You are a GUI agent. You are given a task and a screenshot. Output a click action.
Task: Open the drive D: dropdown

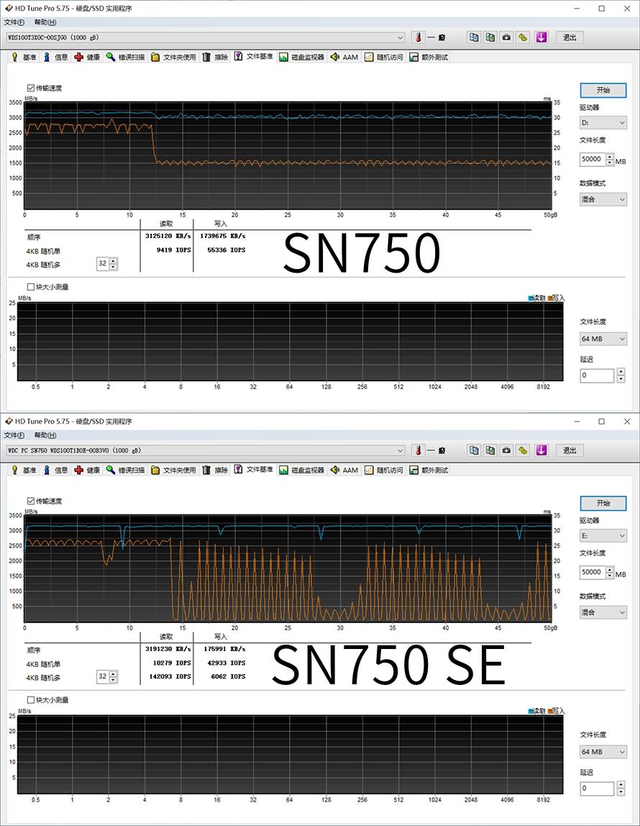click(603, 122)
